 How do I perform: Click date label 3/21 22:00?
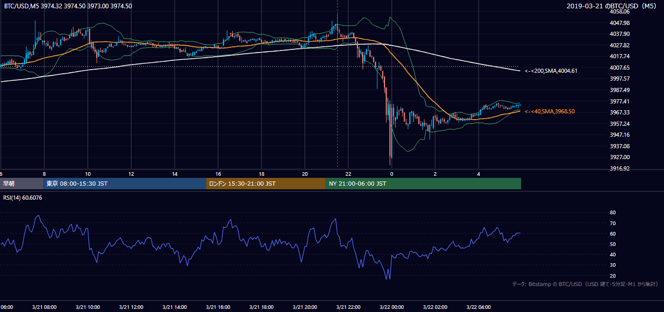pos(348,307)
